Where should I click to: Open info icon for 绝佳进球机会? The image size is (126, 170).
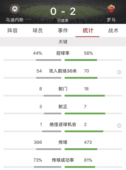119,126
